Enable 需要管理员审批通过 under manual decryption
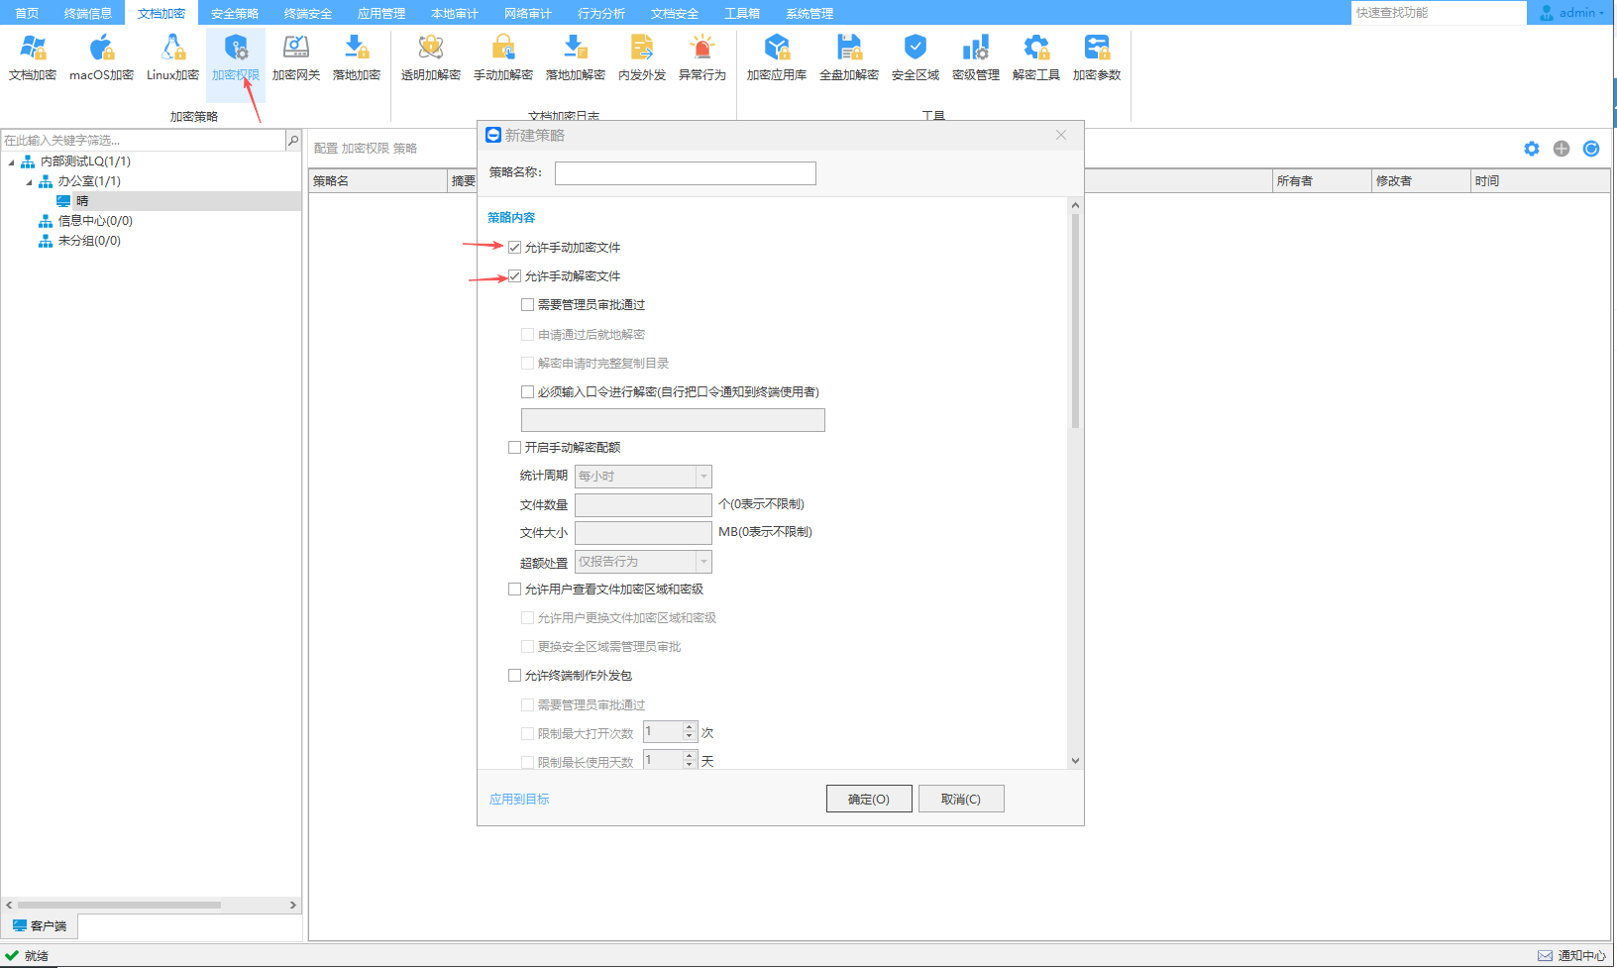Viewport: 1617px width, 968px height. (x=528, y=305)
